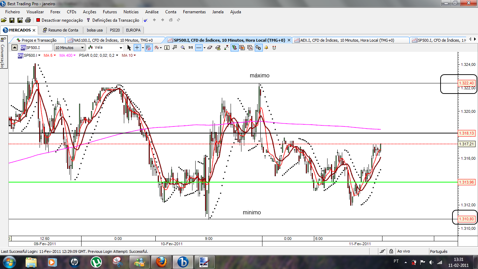Open the MA 5 indicator menu
478x269 pixels.
[x=50, y=55]
